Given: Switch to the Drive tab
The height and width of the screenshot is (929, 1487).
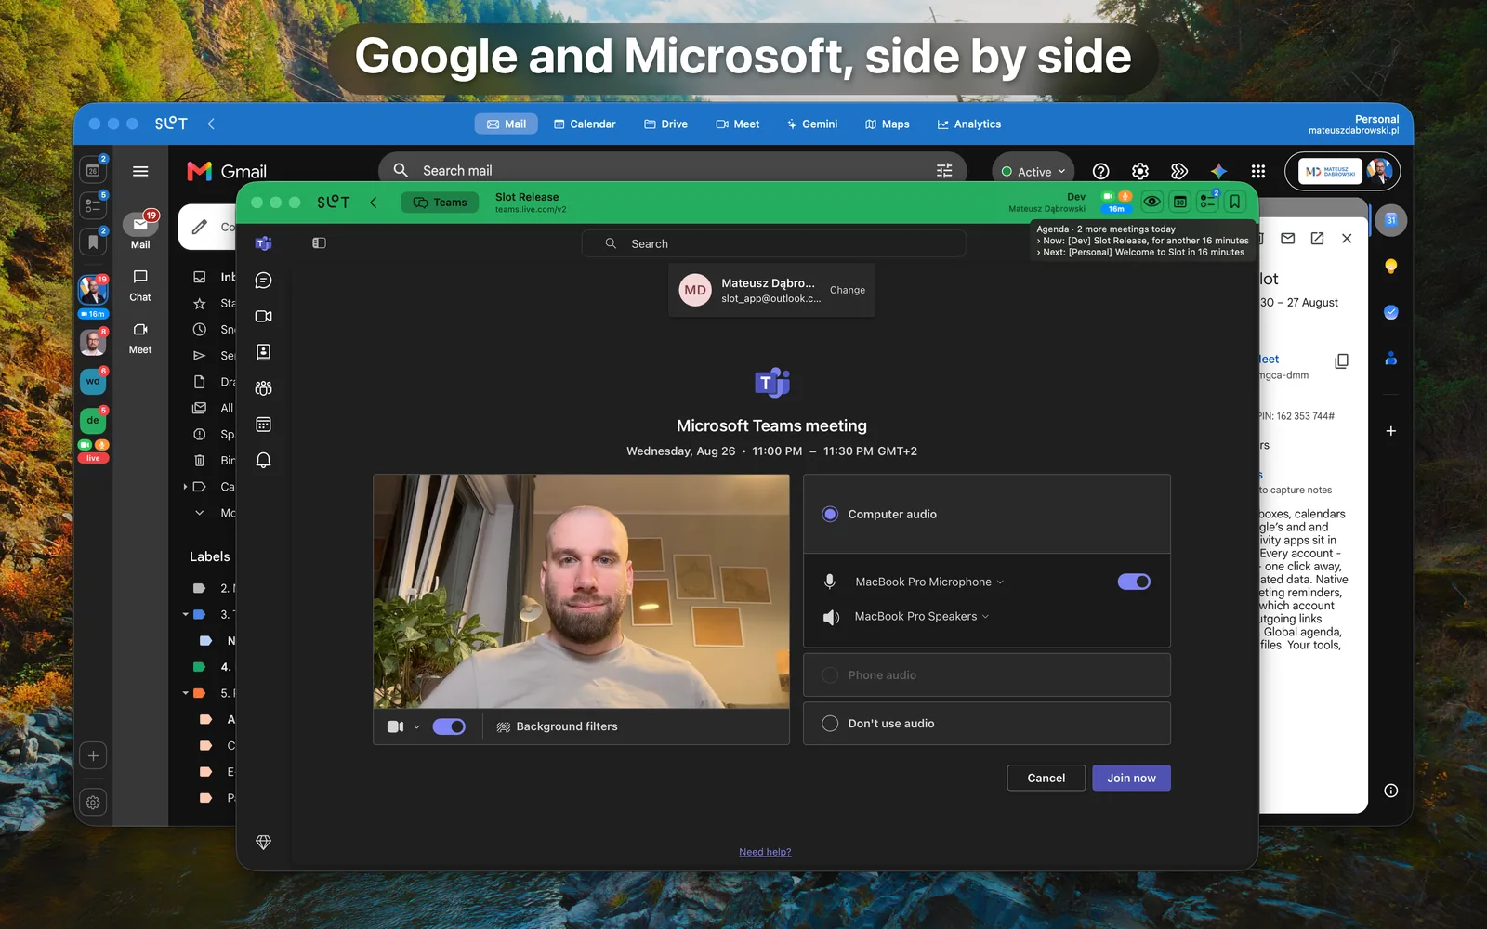Looking at the screenshot, I should [665, 124].
